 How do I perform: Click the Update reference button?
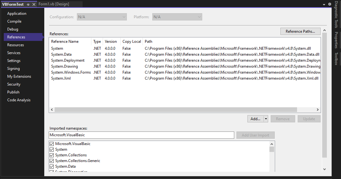pos(309,119)
